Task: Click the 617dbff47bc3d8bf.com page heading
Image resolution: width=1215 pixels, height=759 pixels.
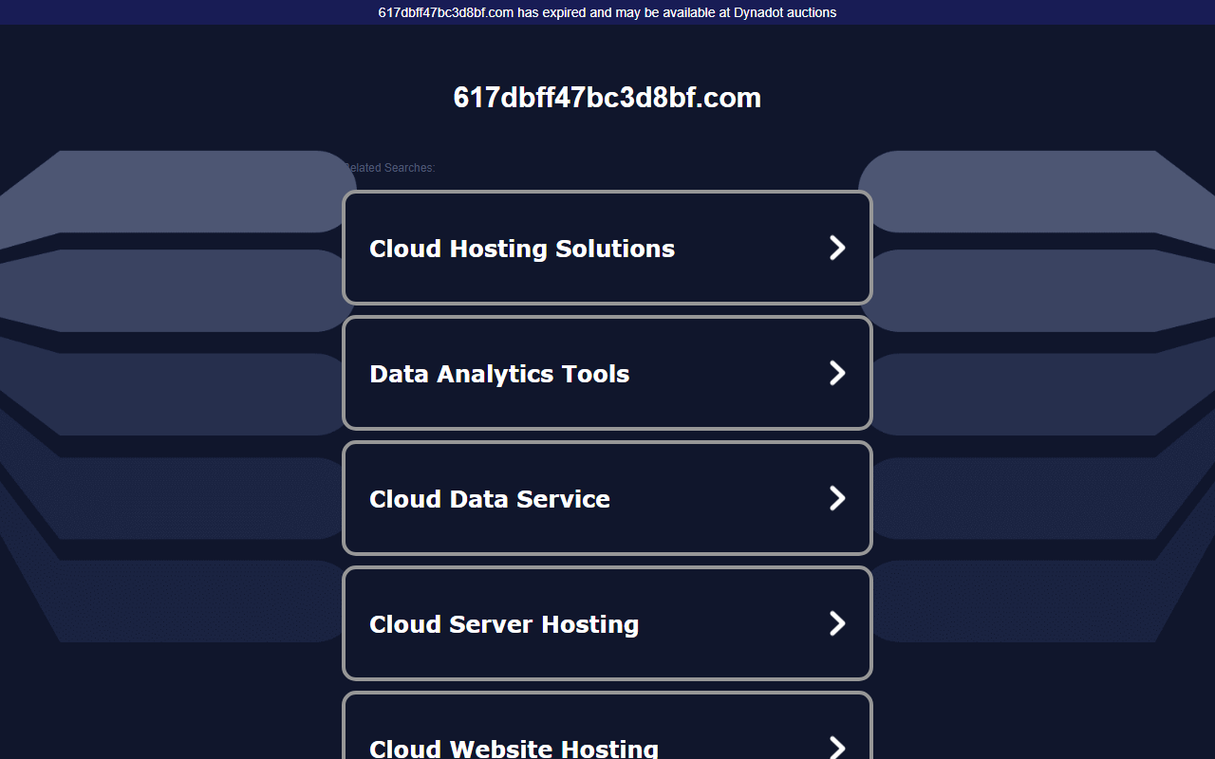Action: pyautogui.click(x=607, y=98)
